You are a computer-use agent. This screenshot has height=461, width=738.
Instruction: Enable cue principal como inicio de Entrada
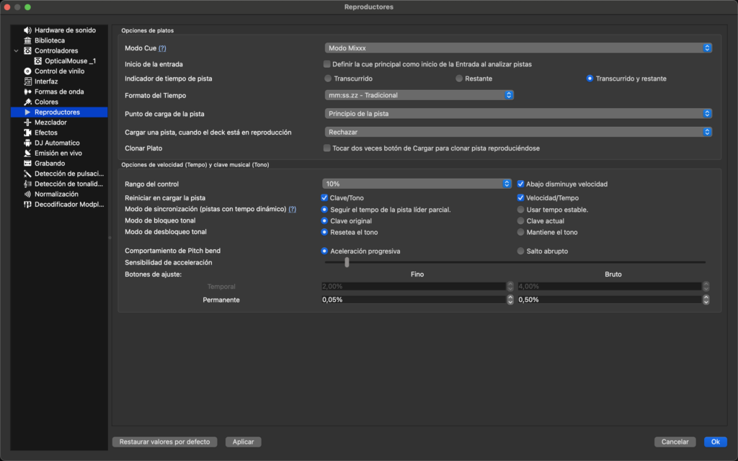tap(326, 64)
